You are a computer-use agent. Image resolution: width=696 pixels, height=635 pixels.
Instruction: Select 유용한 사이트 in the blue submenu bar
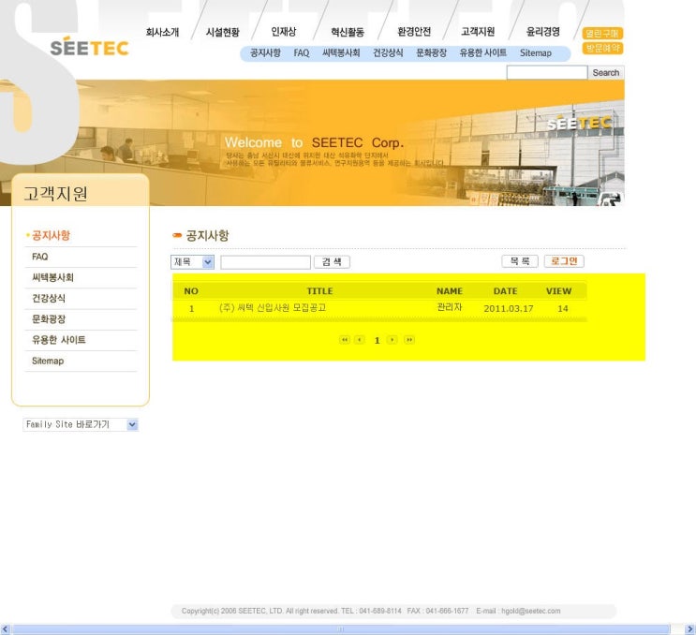click(x=483, y=52)
